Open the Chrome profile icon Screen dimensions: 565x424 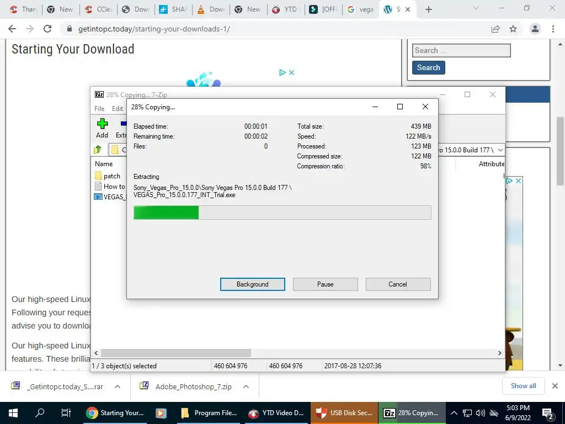coord(535,29)
